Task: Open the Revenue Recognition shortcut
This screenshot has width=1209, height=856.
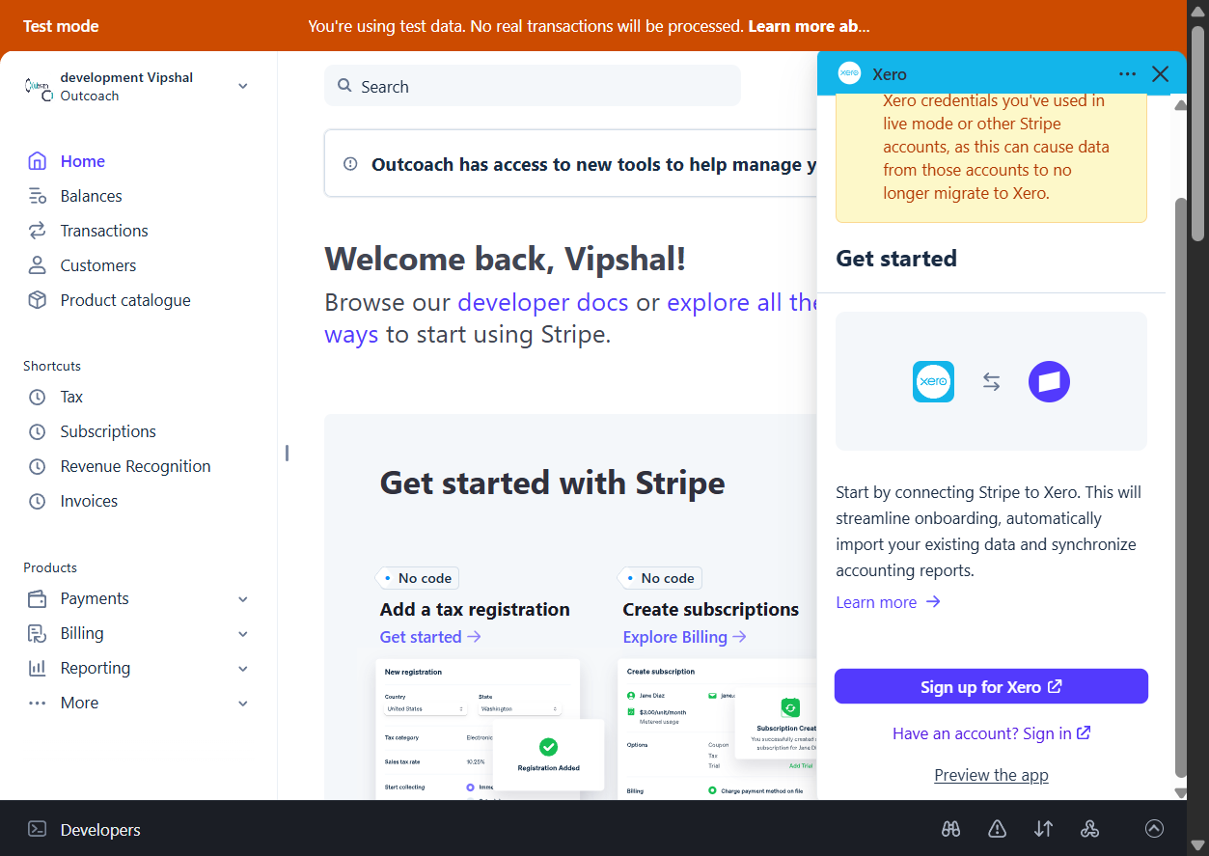Action: (x=135, y=466)
